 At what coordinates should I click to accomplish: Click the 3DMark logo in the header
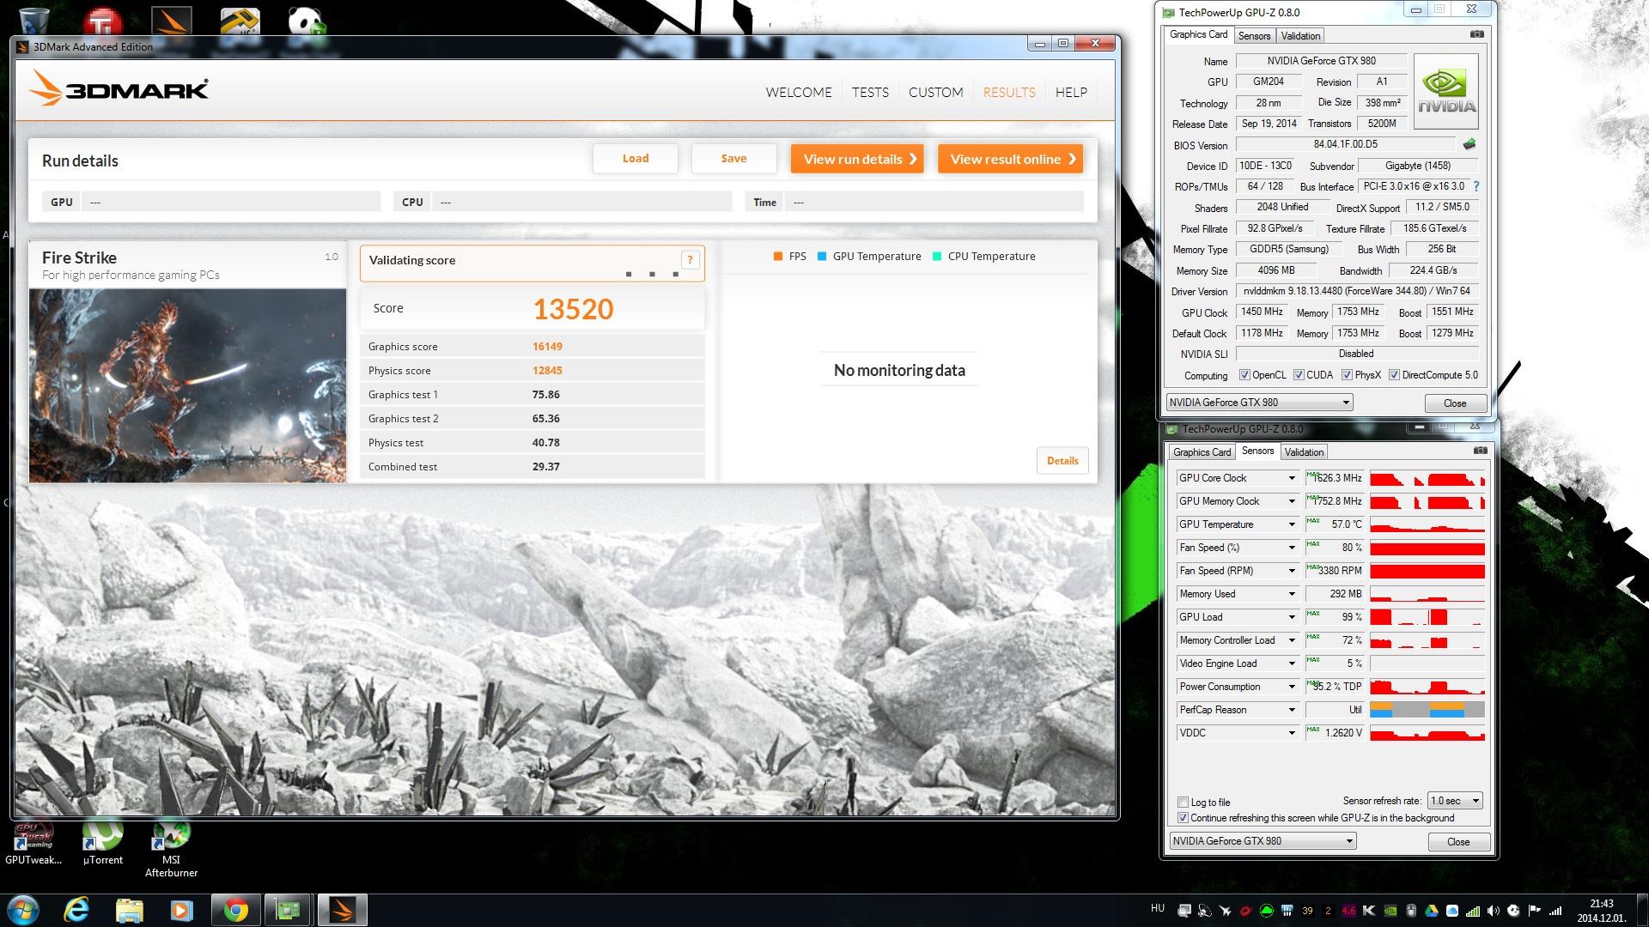click(x=119, y=88)
